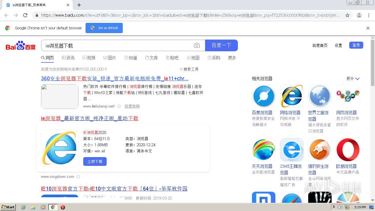Click 立即下载 download button
Viewport: 375px width, 211px height.
pos(95,161)
